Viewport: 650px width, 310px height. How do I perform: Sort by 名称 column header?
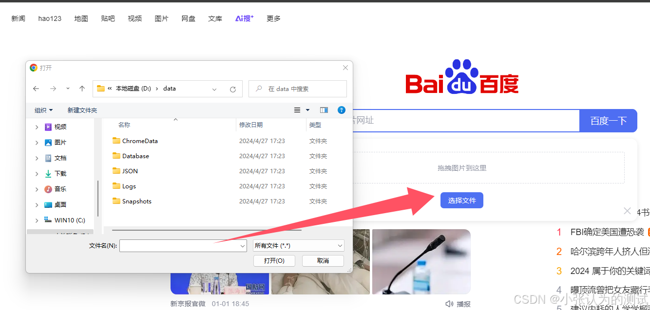pos(124,125)
